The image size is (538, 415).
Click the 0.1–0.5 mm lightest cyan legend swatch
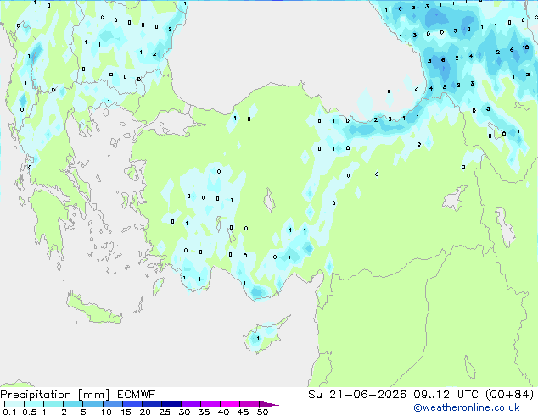(14, 404)
